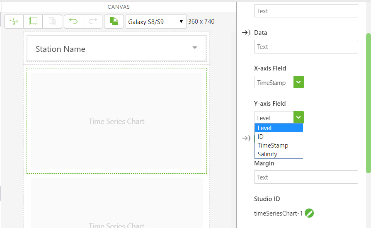This screenshot has width=371, height=228.
Task: Select the first Time Series Chart widget
Action: coord(116,121)
